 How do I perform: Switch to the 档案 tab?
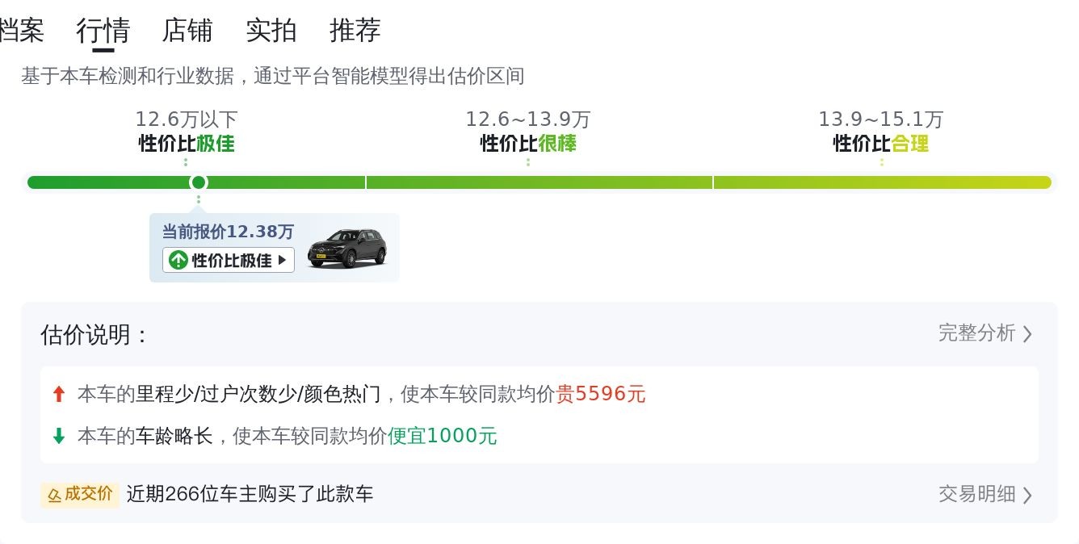pyautogui.click(x=21, y=31)
